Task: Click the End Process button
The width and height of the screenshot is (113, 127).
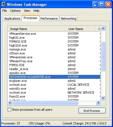Action: [92, 111]
